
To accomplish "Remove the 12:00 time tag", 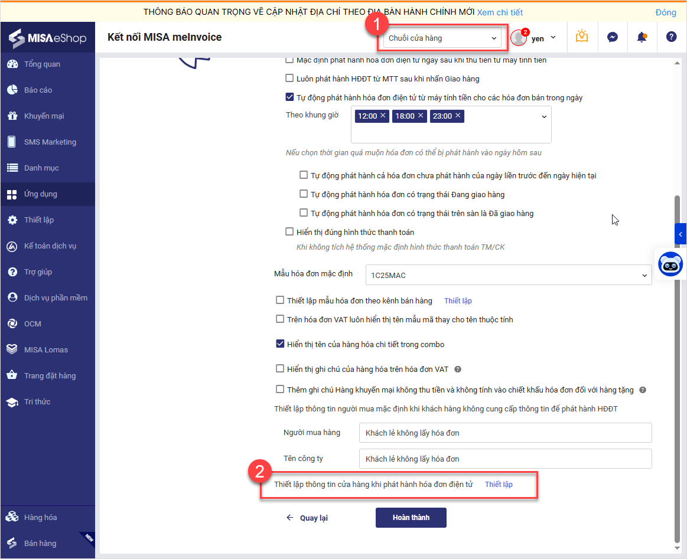I will pos(383,115).
